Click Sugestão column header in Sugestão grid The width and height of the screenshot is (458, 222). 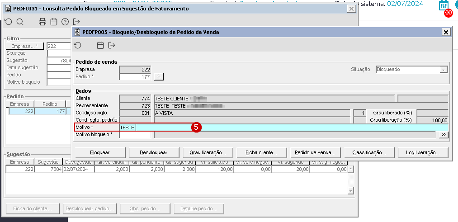click(48, 162)
